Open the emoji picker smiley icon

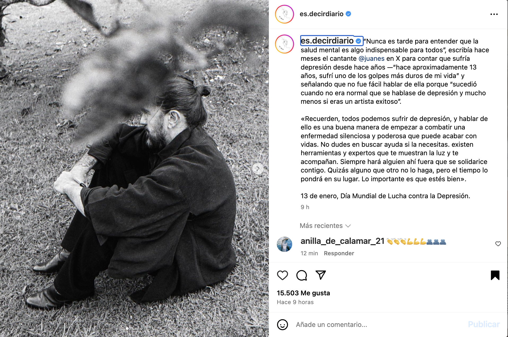pyautogui.click(x=282, y=325)
